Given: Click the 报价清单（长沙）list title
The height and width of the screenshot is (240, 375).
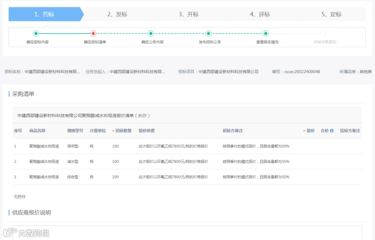Looking at the screenshot, I should 83,115.
